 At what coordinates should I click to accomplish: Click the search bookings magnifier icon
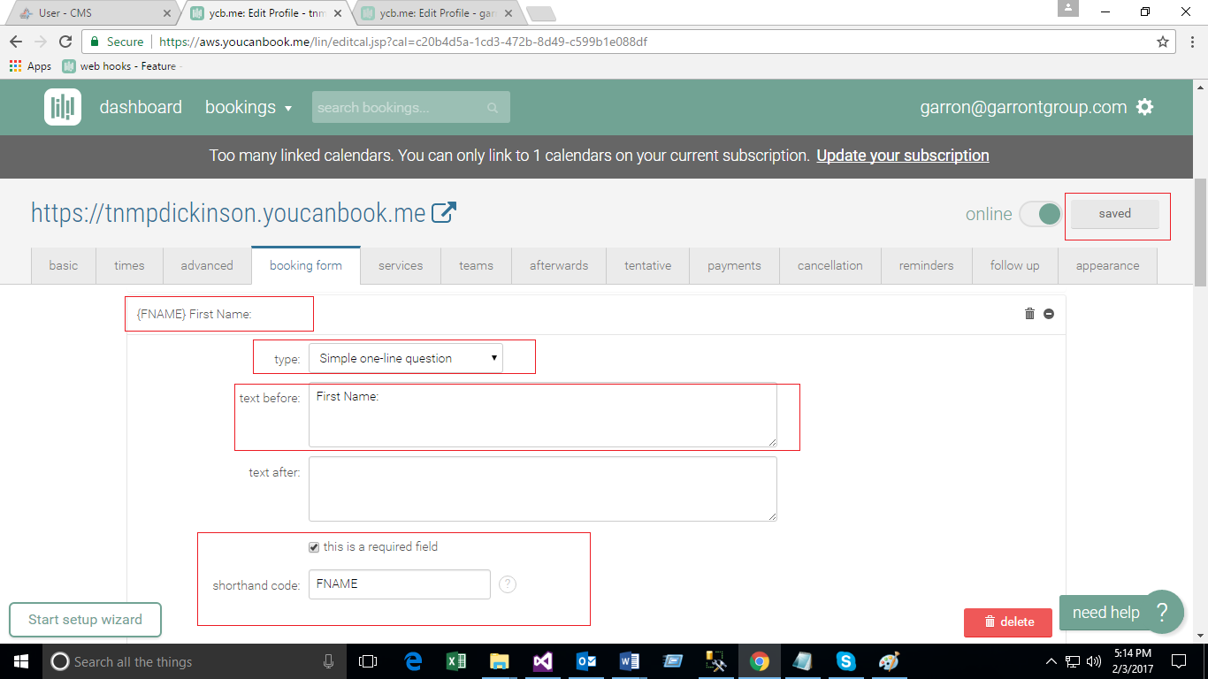point(493,108)
